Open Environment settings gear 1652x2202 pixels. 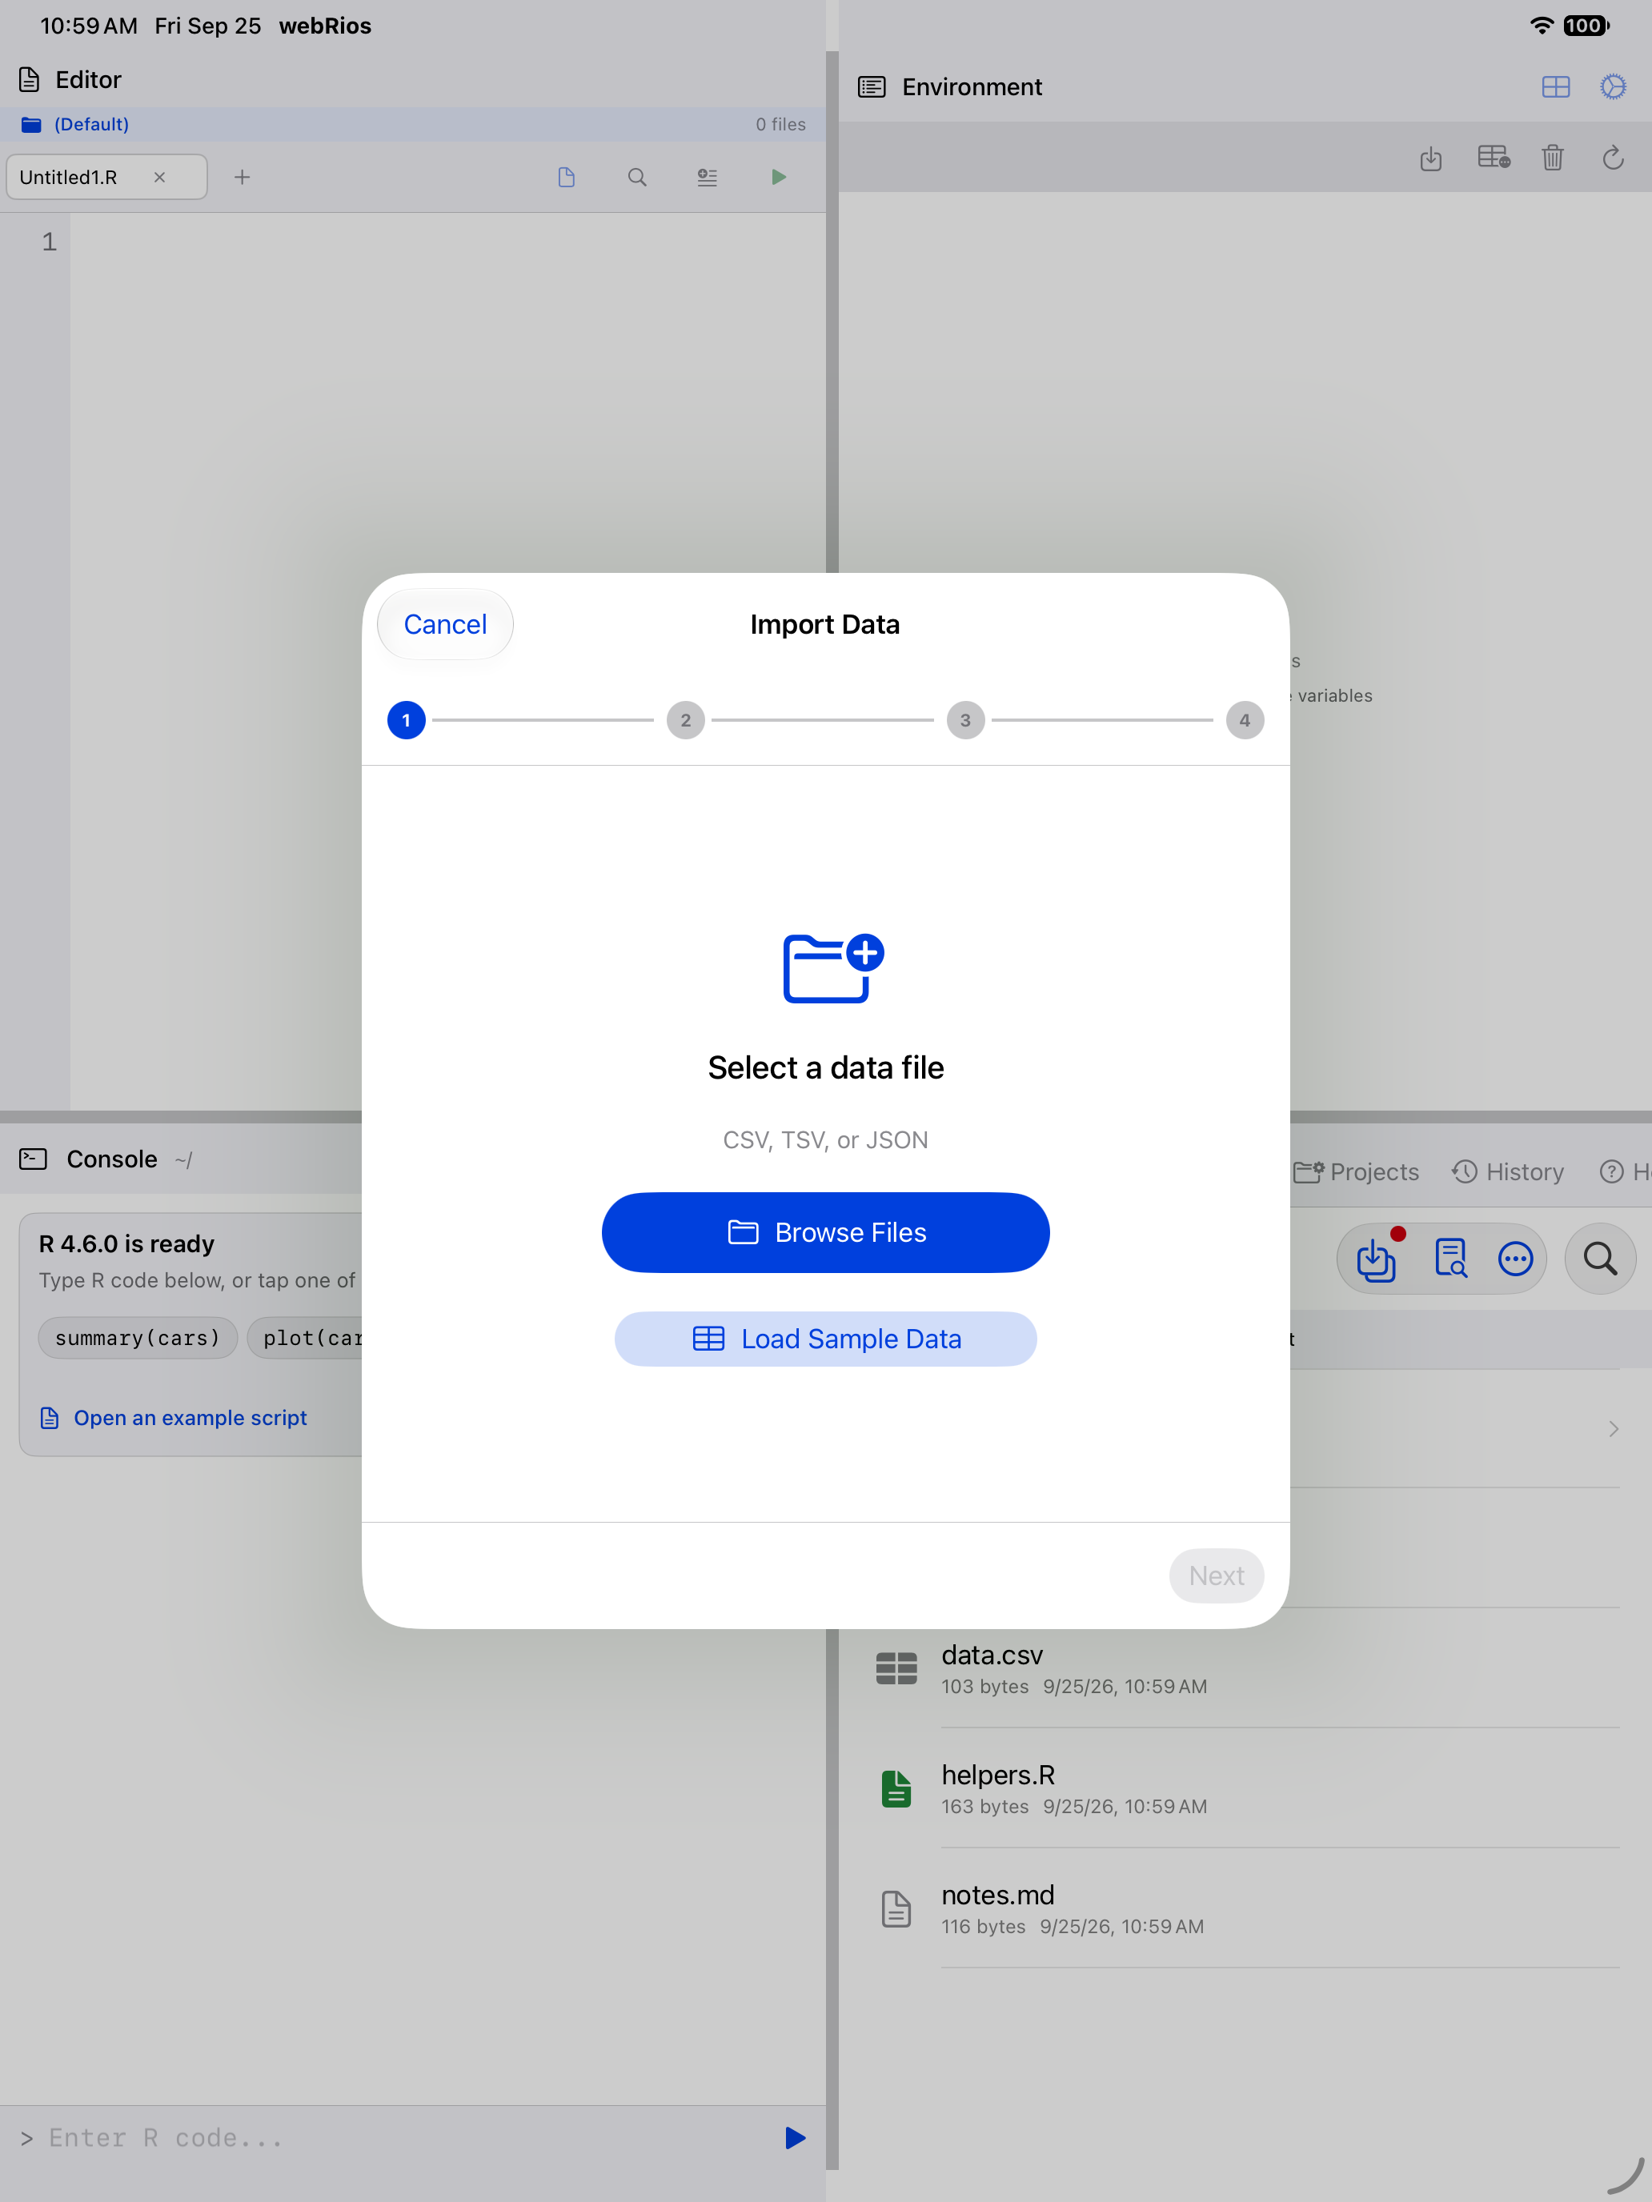[1613, 86]
